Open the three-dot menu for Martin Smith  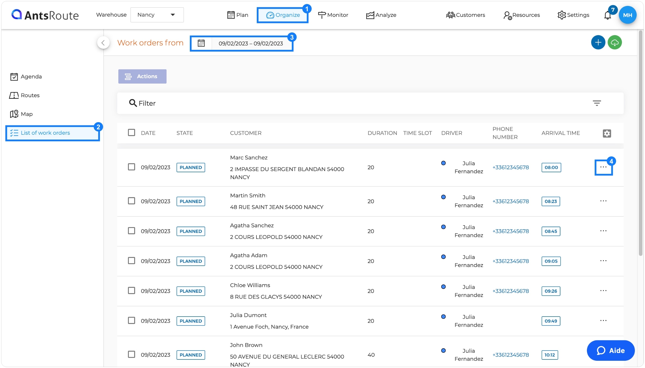point(603,201)
